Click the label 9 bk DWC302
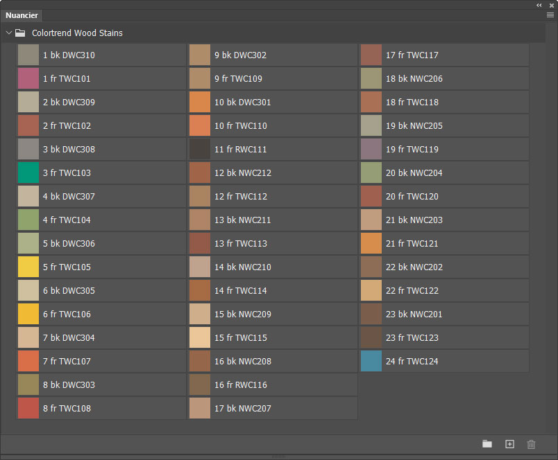 click(241, 55)
